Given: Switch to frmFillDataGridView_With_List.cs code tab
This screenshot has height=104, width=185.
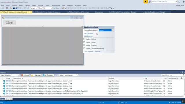Looking at the screenshot, I should point(78,12).
